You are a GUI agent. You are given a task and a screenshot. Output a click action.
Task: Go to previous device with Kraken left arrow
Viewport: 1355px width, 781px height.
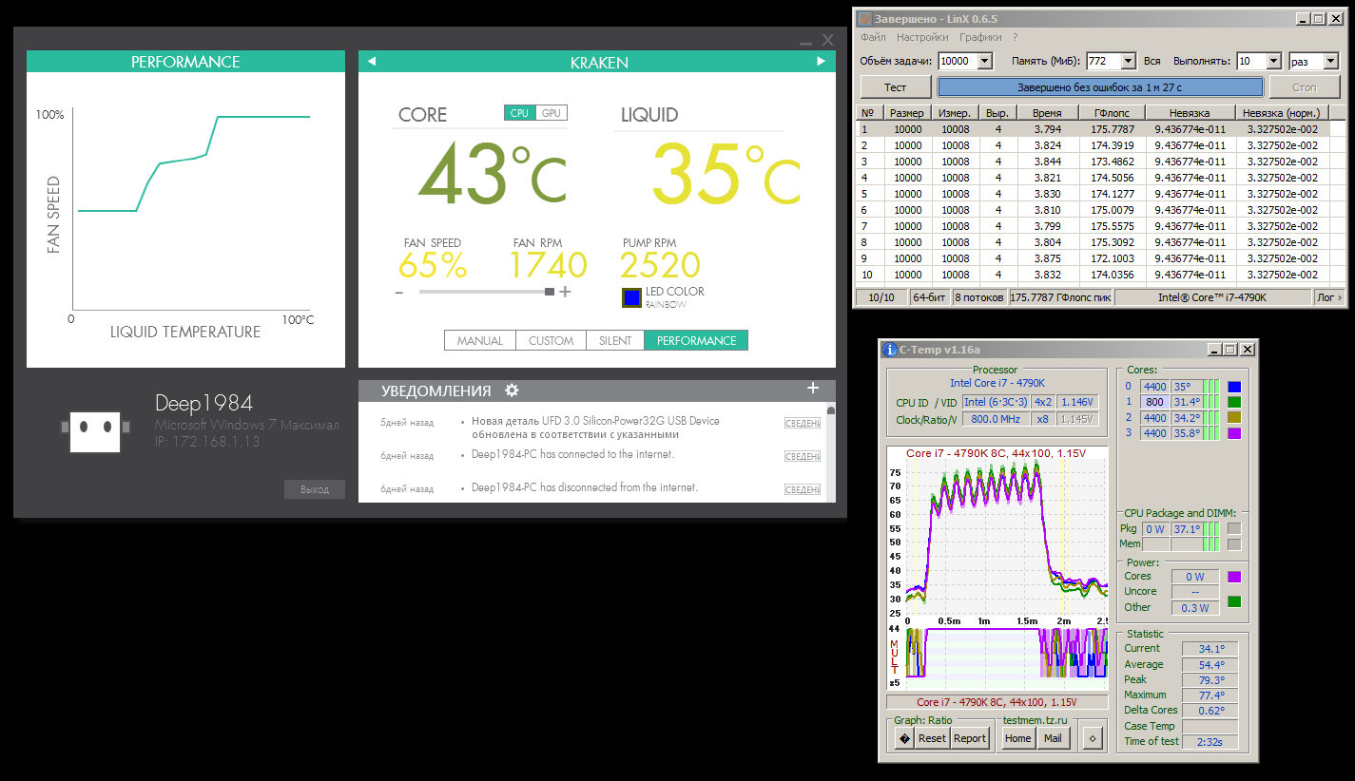pyautogui.click(x=372, y=62)
